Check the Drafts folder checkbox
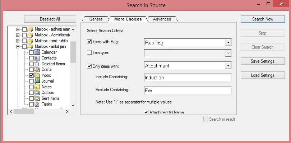This screenshot has height=143, width=291. point(31,70)
